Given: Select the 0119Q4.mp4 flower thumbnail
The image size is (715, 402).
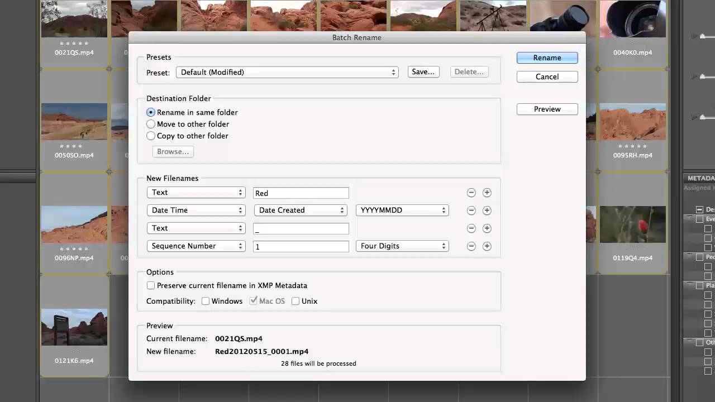Looking at the screenshot, I should (x=633, y=224).
